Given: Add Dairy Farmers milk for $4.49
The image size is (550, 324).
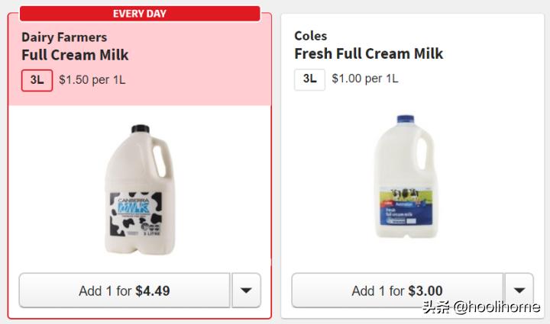Looking at the screenshot, I should (x=125, y=290).
